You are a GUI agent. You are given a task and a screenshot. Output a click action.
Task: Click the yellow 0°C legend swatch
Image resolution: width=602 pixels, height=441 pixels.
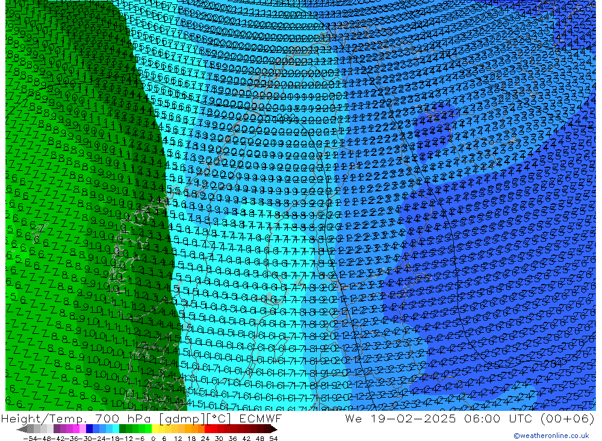(155, 429)
